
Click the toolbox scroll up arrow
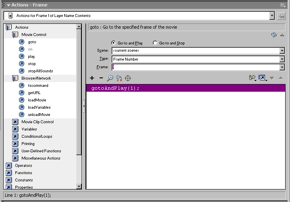[79, 27]
